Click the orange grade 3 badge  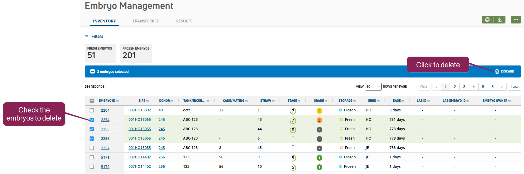coord(319,120)
